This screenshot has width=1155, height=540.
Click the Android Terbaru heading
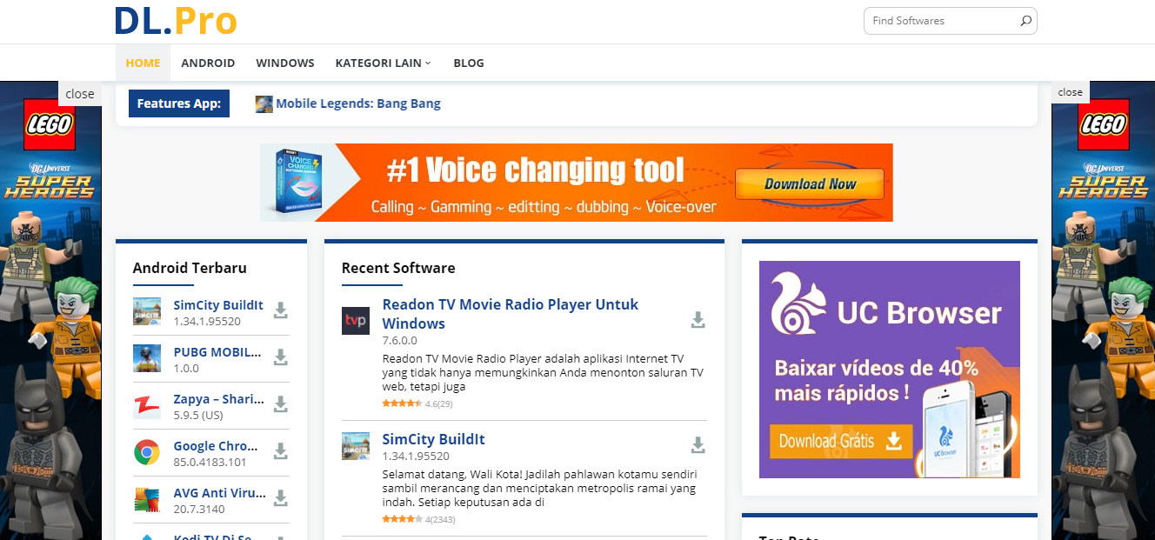[190, 268]
